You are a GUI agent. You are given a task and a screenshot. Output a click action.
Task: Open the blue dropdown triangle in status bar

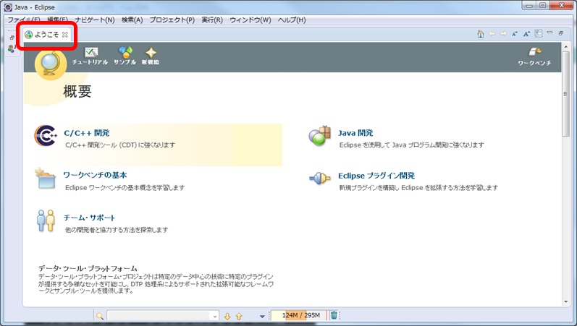[x=262, y=316]
